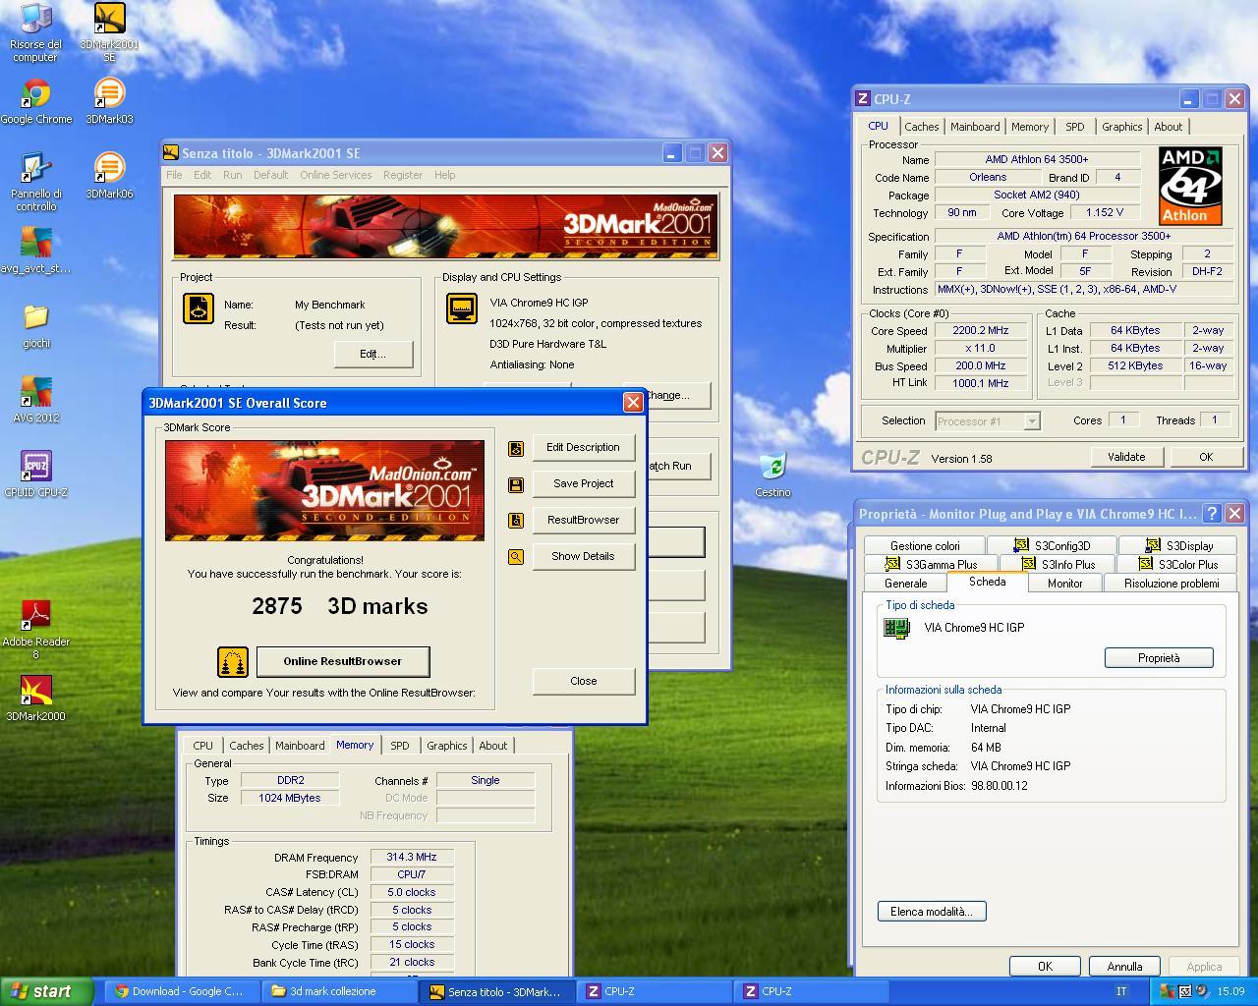Open the File menu in 3DMark2001

tap(174, 175)
